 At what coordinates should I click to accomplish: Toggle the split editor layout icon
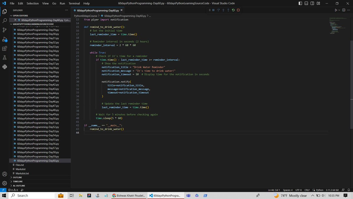tap(344, 10)
